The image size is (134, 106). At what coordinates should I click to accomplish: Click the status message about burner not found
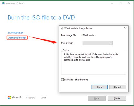(91, 57)
